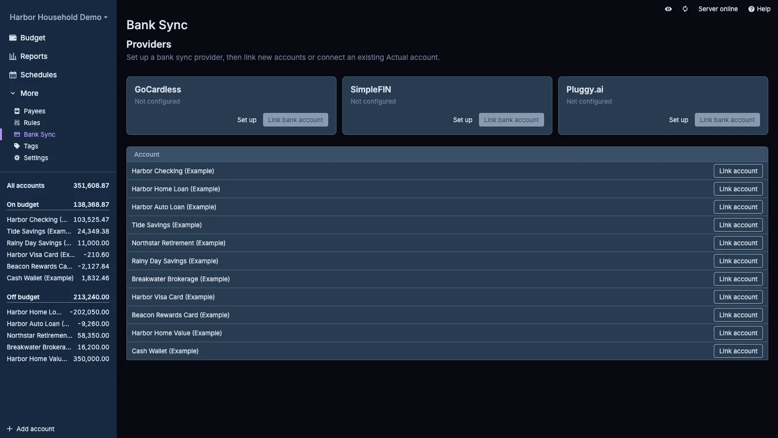Open Cash Wallet (Example) sidebar account
Viewport: 778px width, 438px height.
(58, 278)
